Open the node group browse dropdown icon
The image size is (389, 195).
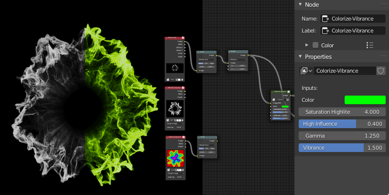[x=306, y=71]
